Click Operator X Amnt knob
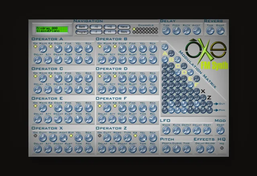This screenshot has height=176, width=257. click(63, 138)
